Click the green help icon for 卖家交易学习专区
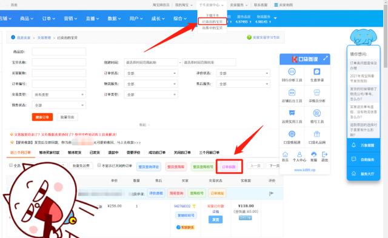The height and width of the screenshot is (238, 388). (x=249, y=38)
